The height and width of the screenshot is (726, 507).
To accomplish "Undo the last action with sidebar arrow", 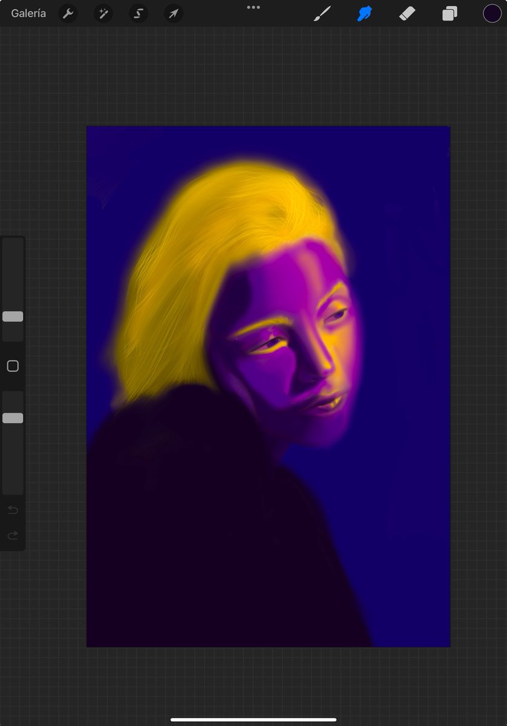I will coord(13,510).
